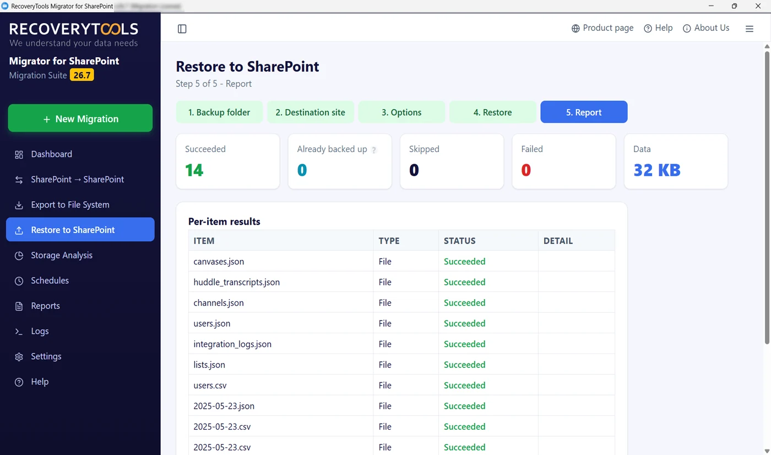The width and height of the screenshot is (771, 455).
Task: Click the 2025-05-23.json item
Action: pos(224,406)
